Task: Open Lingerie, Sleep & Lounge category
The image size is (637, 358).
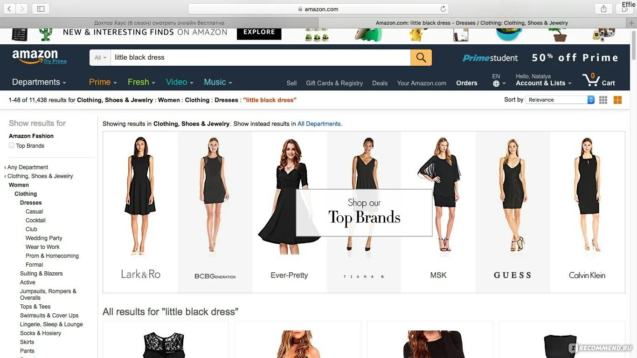Action: (51, 324)
